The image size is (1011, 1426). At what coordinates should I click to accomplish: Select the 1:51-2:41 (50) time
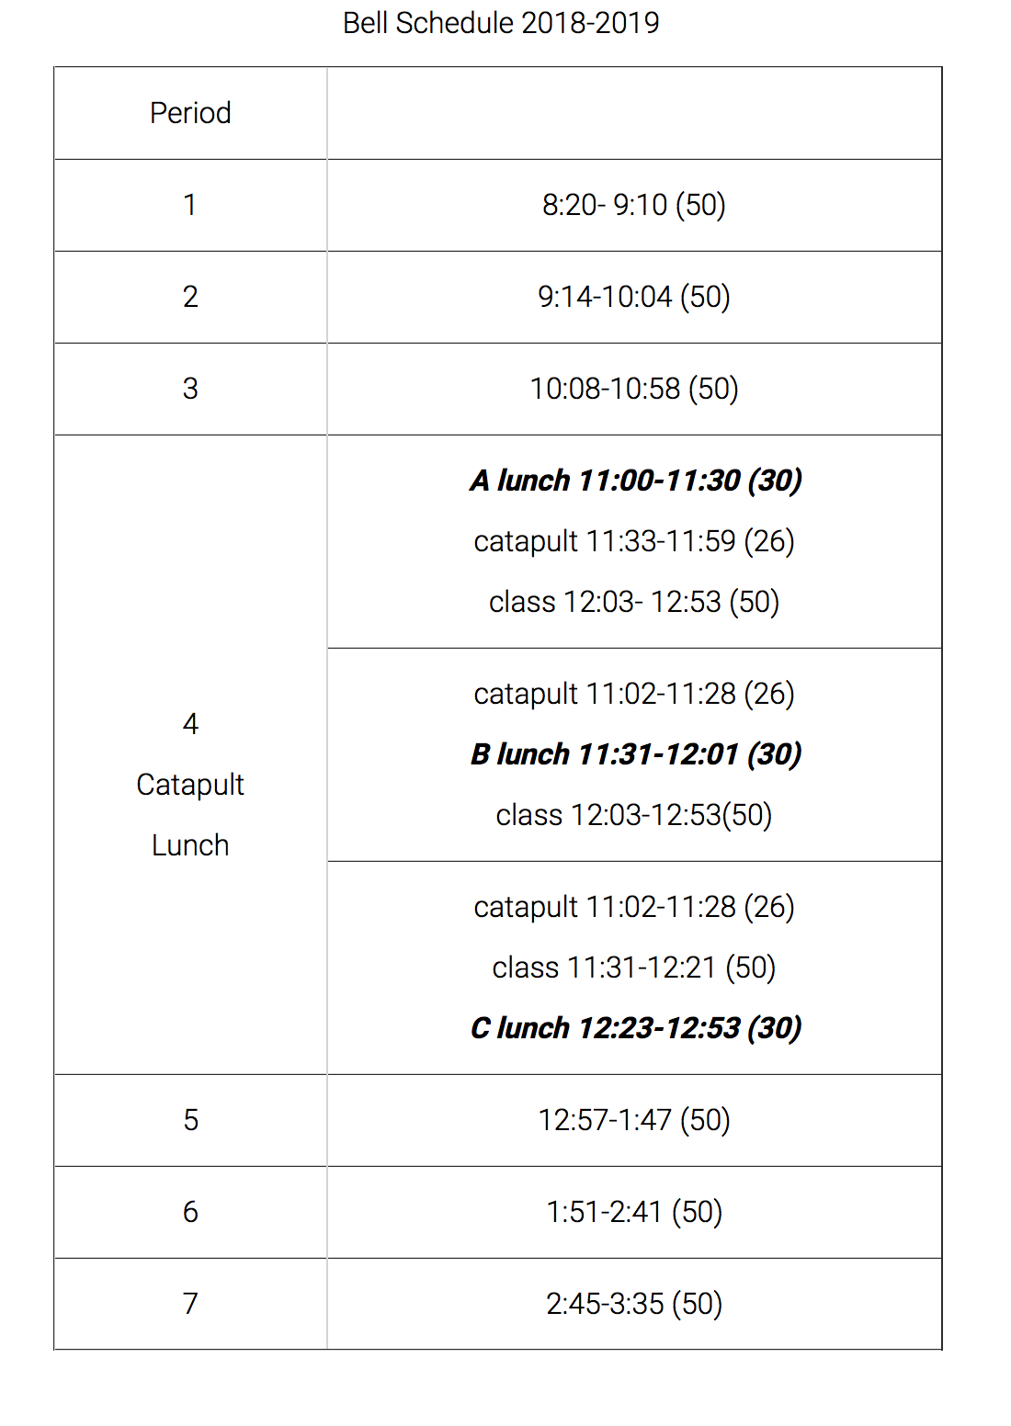point(634,1212)
